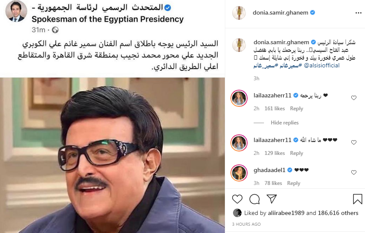Reply to ghadaadel1's comment

click(294, 183)
